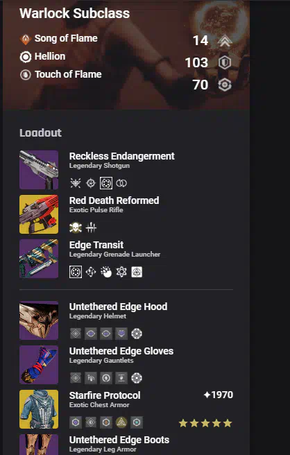Viewport: 290px width, 455px height.
Task: Click the mobility stat icon beside 14
Action: [225, 41]
